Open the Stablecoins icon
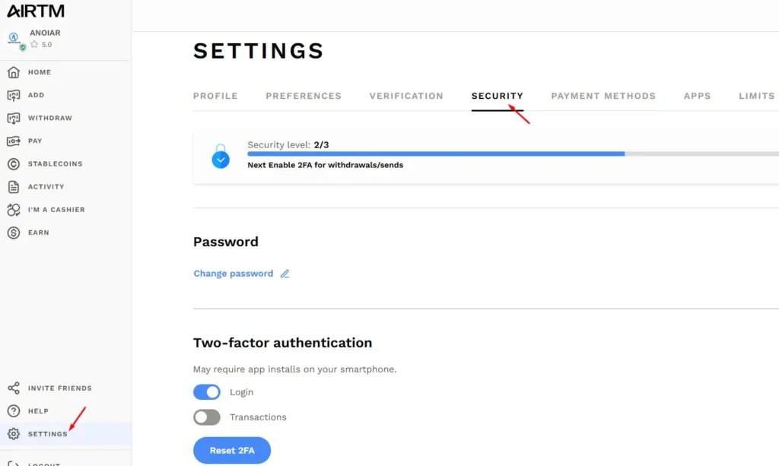779x466 pixels. click(13, 163)
